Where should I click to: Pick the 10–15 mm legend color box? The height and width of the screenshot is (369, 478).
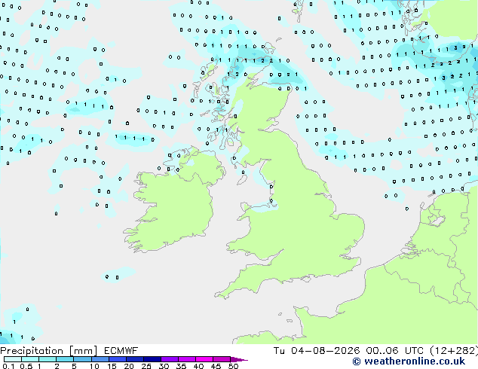[100, 359]
